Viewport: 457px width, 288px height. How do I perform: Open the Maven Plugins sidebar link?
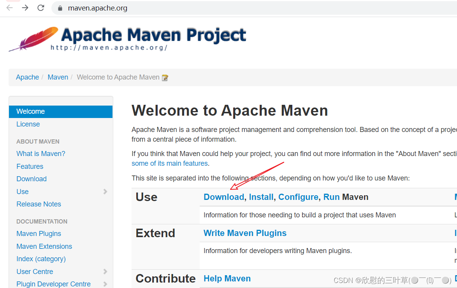39,234
